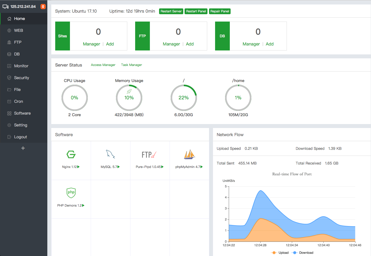Click the Pure-Ftpd 1.0.45 play arrow

tap(162, 167)
